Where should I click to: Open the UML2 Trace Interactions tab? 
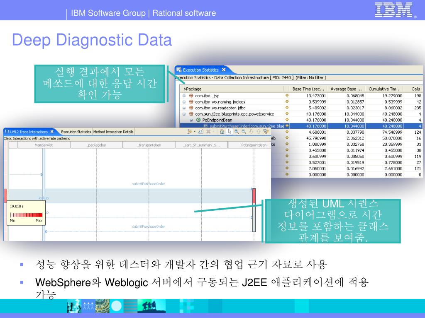(29, 132)
